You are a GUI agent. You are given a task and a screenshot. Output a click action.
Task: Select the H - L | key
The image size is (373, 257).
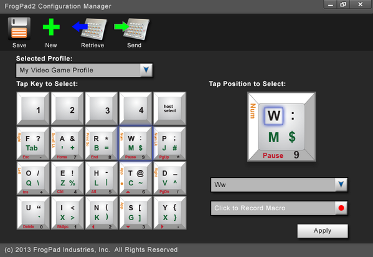click(102, 178)
